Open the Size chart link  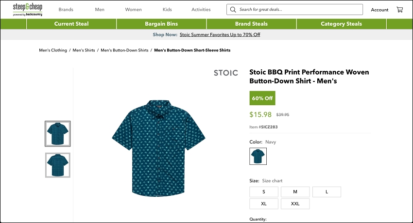pos(272,181)
